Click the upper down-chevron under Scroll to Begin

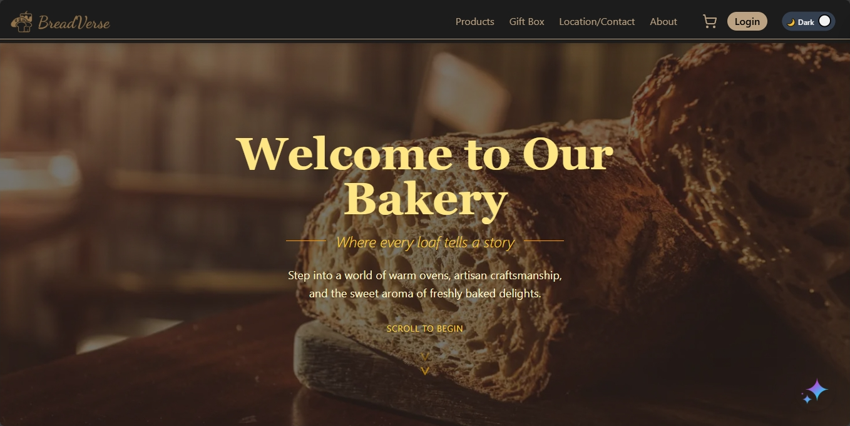(425, 357)
